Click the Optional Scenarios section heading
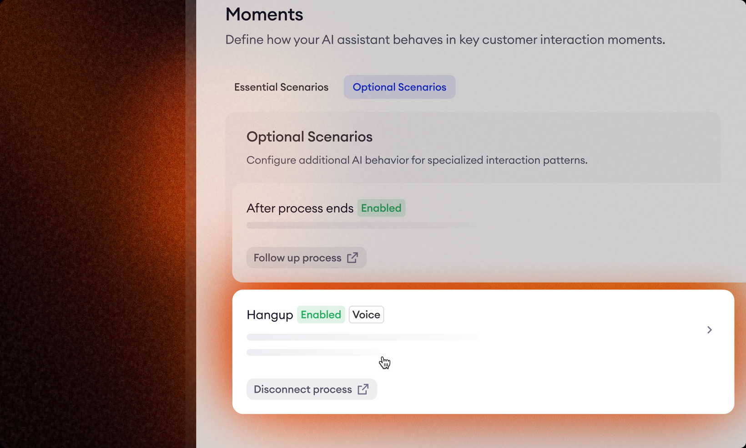The width and height of the screenshot is (746, 448). [x=309, y=137]
